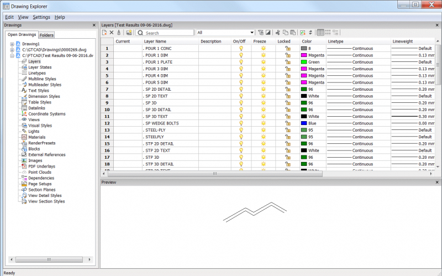Click the Paste clipboard icon
The image size is (442, 276).
point(293,33)
